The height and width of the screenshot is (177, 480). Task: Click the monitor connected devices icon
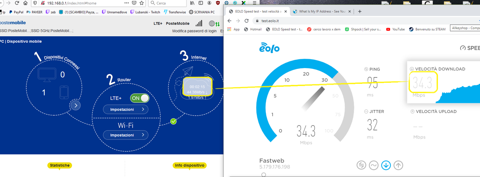coord(46,75)
